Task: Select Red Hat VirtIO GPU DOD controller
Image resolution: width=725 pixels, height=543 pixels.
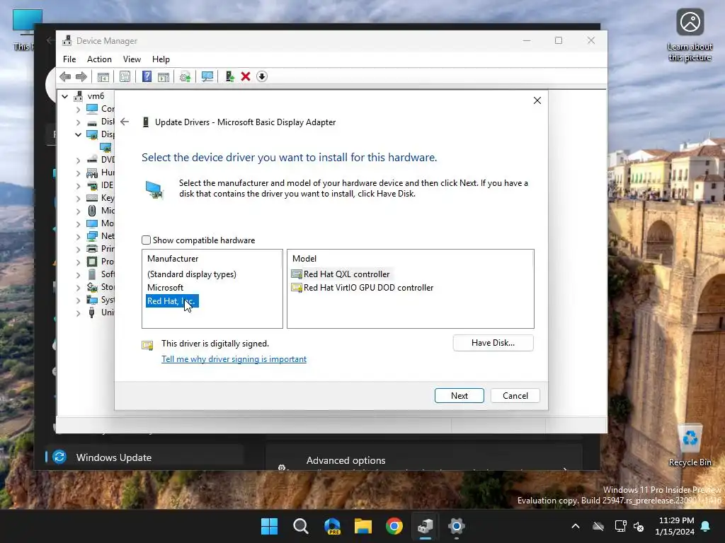Action: 362,288
